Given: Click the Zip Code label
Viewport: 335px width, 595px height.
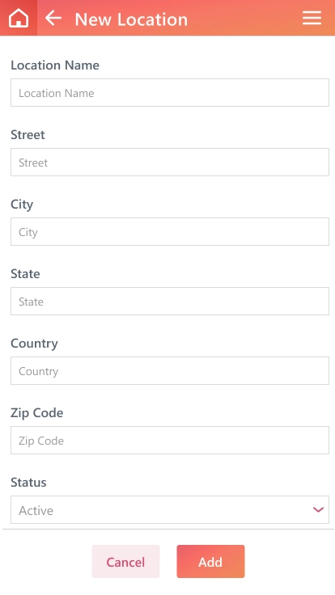Looking at the screenshot, I should click(x=37, y=413).
